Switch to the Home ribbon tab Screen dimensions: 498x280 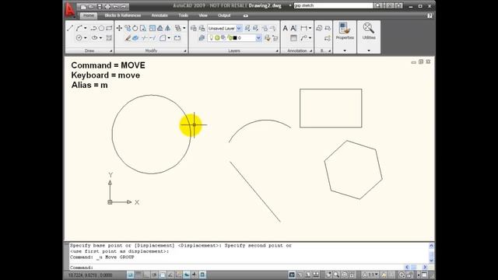89,16
